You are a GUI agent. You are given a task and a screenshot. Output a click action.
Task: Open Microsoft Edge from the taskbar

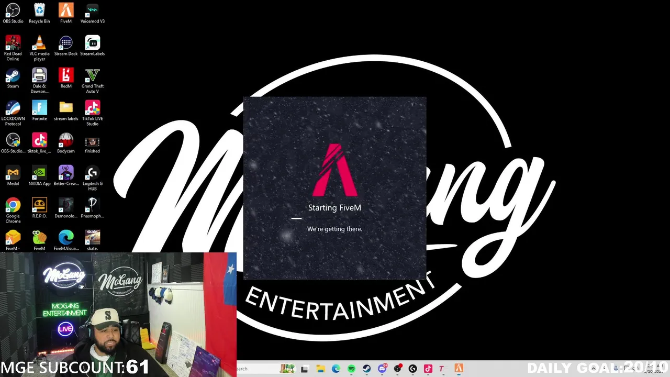tap(336, 369)
